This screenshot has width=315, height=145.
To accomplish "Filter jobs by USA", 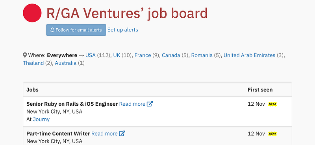I will 91,55.
